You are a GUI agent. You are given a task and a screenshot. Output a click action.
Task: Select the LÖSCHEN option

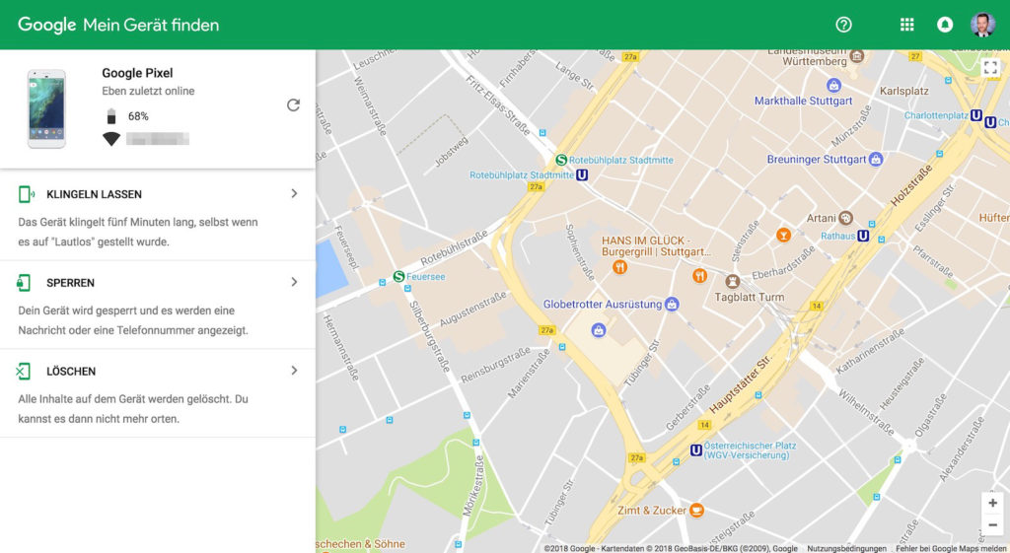tap(158, 393)
